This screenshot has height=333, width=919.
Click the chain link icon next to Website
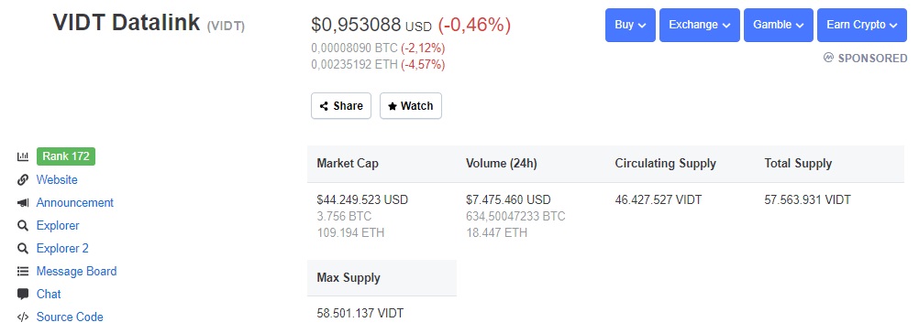tap(23, 180)
